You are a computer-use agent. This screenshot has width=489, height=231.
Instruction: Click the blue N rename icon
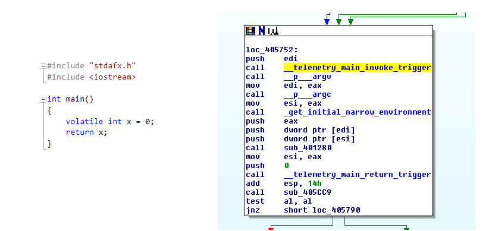(262, 30)
